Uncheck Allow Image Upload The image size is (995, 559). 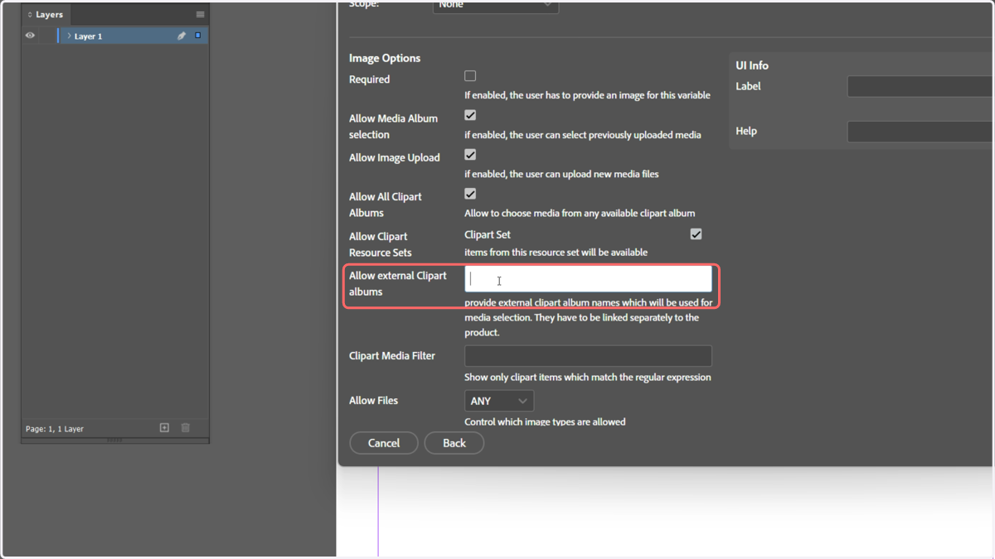tap(470, 155)
